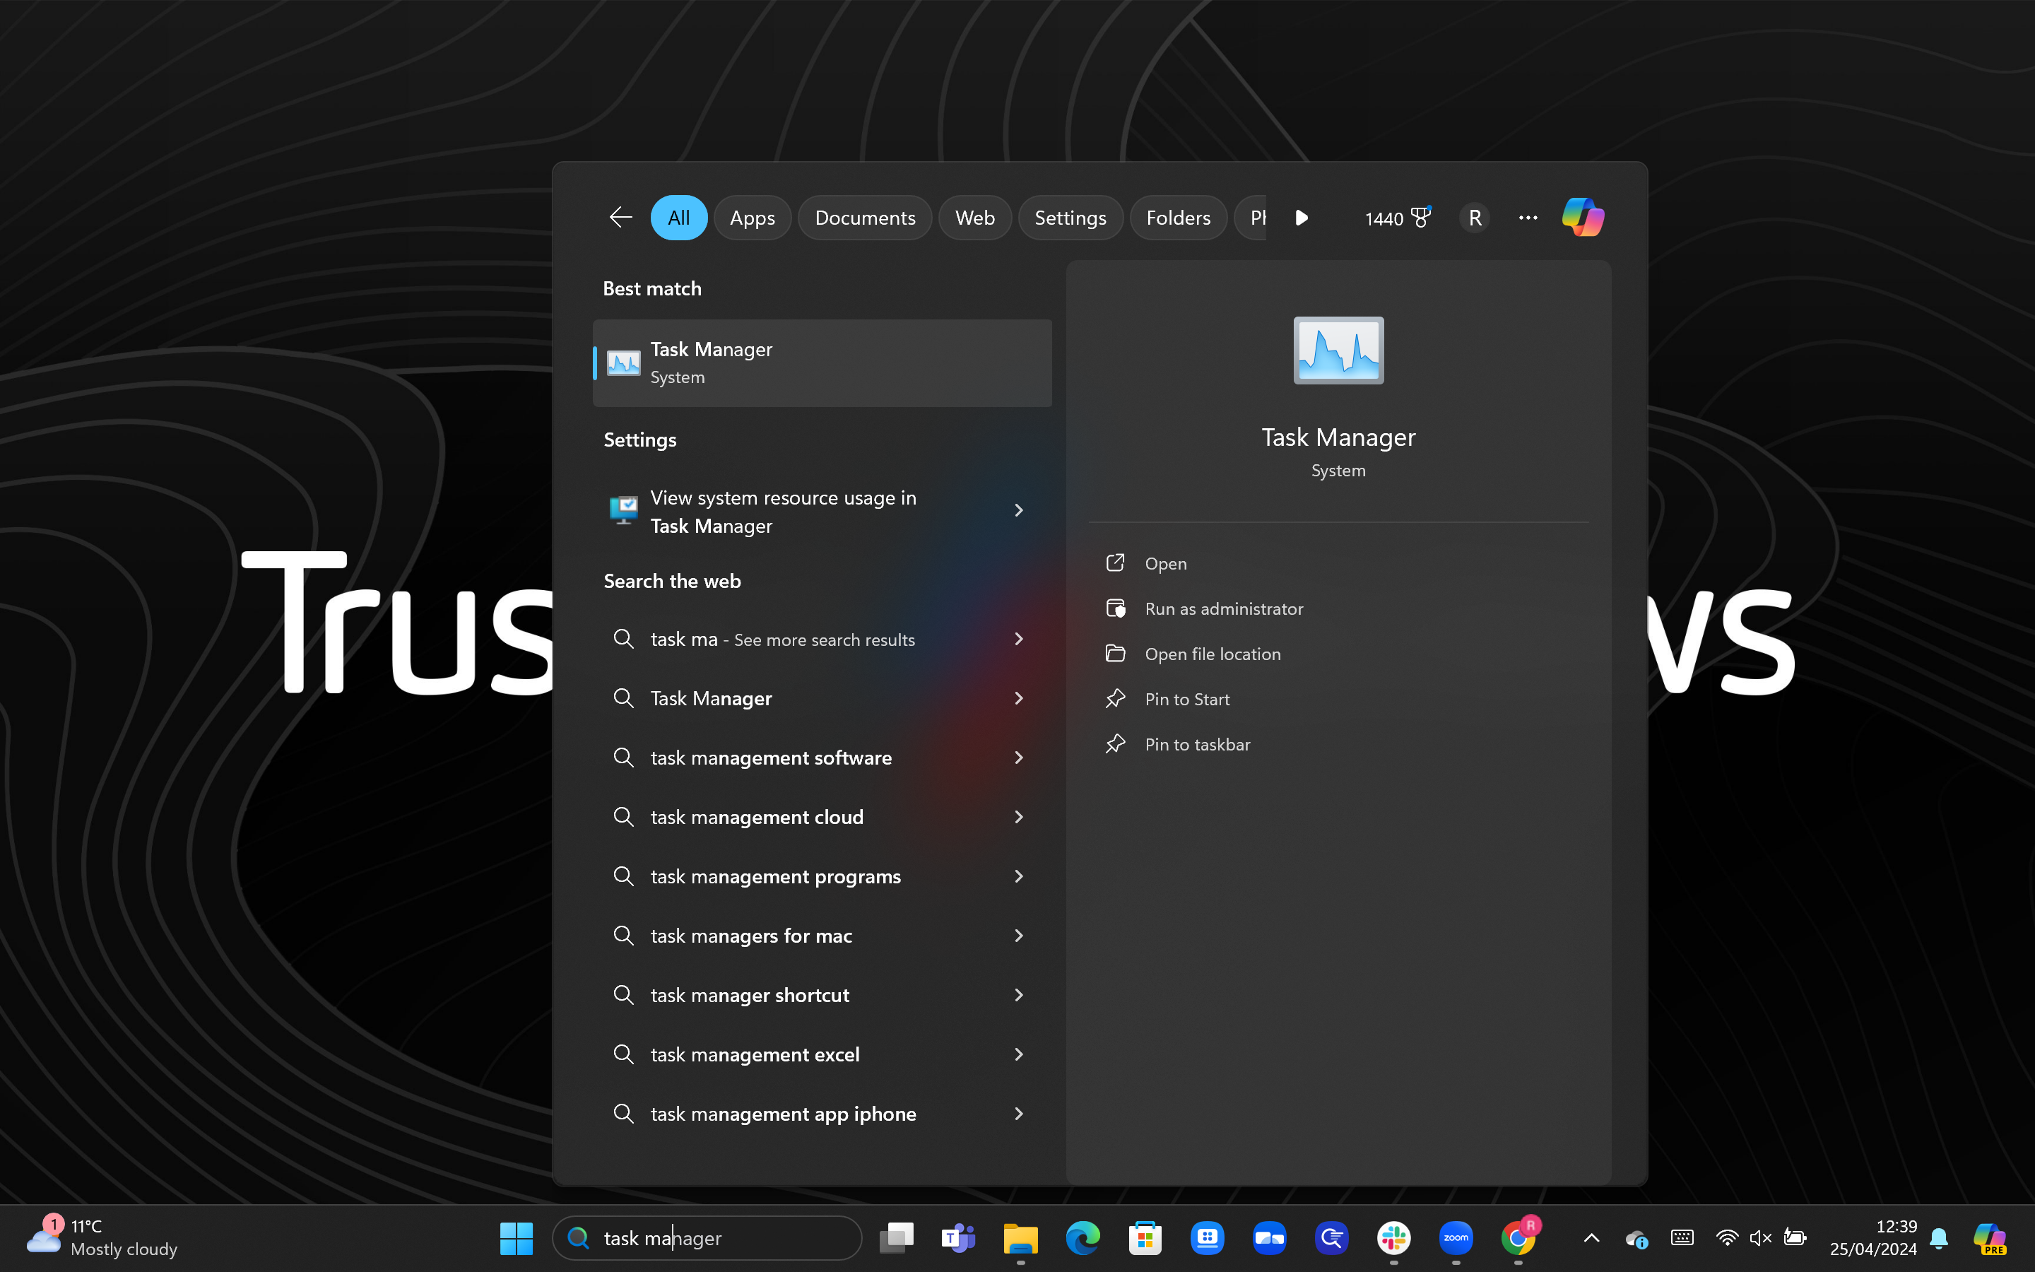Expand chevron for View system resource usage
Viewport: 2035px width, 1272px height.
pyautogui.click(x=1018, y=511)
